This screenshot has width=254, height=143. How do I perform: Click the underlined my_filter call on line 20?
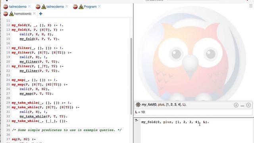click(x=29, y=62)
